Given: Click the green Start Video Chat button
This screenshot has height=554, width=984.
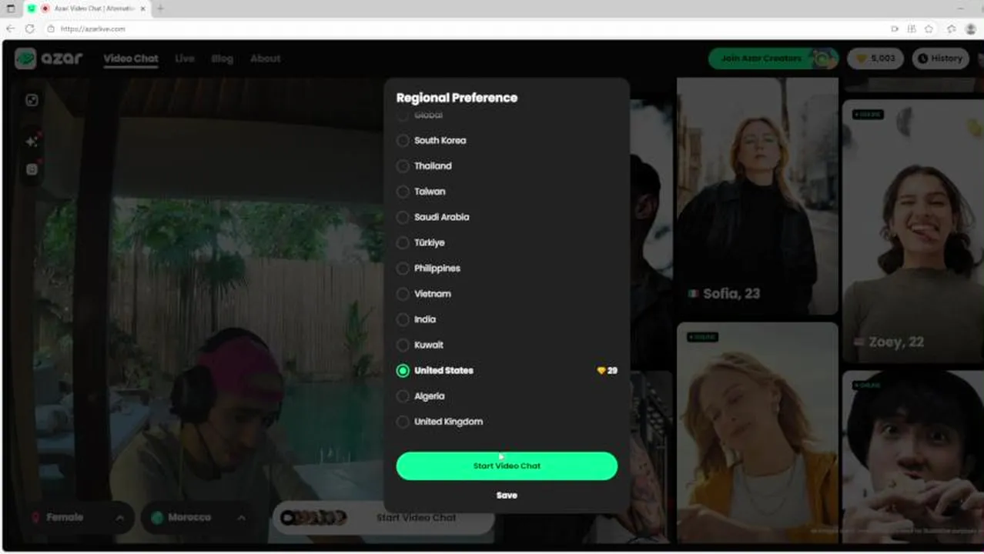Looking at the screenshot, I should 507,466.
